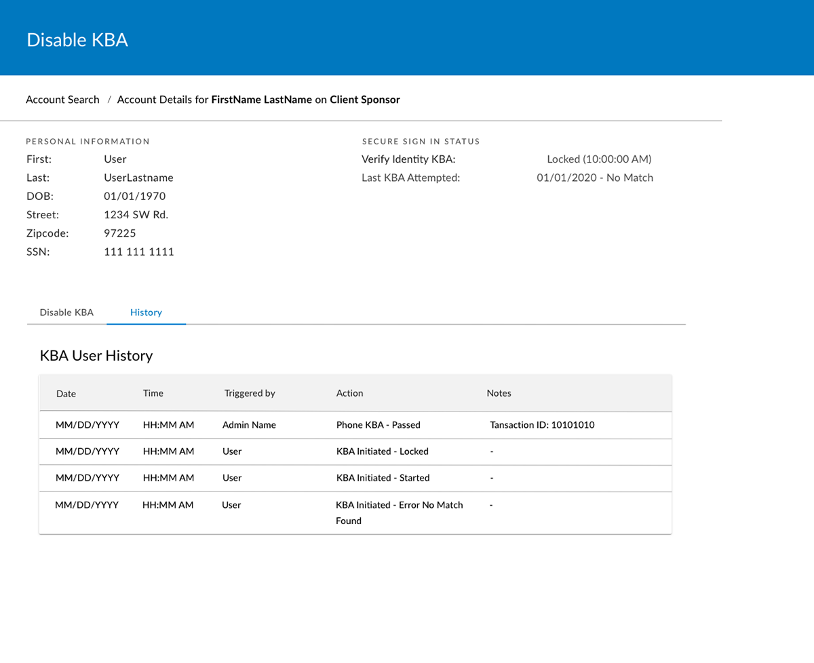Click the 01/01/2020 - No Match value

click(x=595, y=178)
